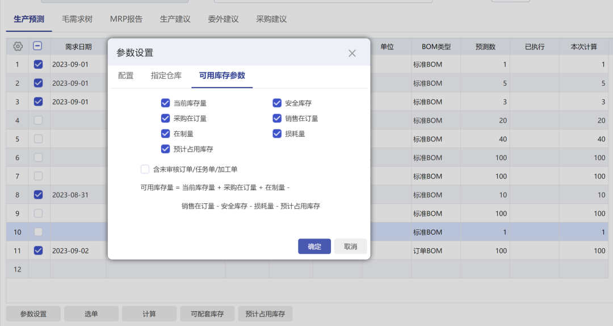The height and width of the screenshot is (326, 613).
Task: Disable the 预计占用库存 checkbox in the dialog
Action: pyautogui.click(x=165, y=149)
